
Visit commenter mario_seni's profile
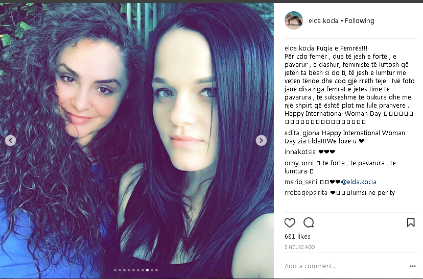(301, 182)
